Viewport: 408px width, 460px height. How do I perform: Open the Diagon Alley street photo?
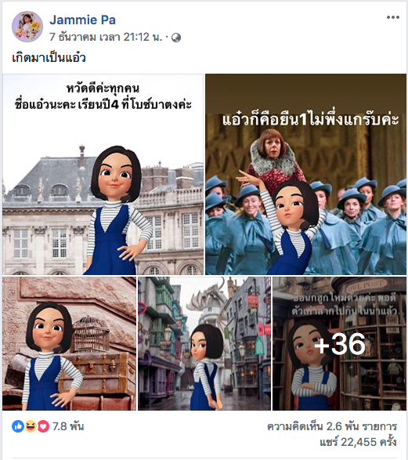pyautogui.click(x=204, y=343)
